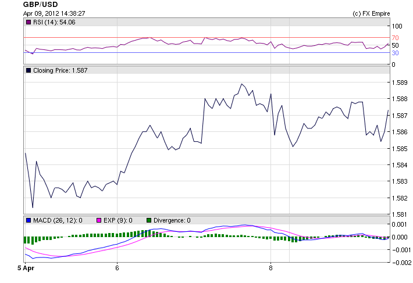413x283 pixels.
Task: Click the magenta EXP legend swatch
Action: coord(99,220)
